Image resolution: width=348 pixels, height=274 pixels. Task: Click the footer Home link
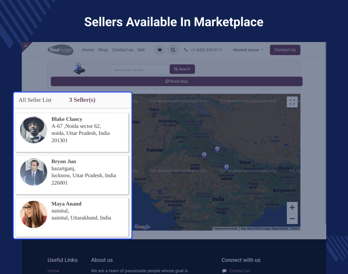53,271
